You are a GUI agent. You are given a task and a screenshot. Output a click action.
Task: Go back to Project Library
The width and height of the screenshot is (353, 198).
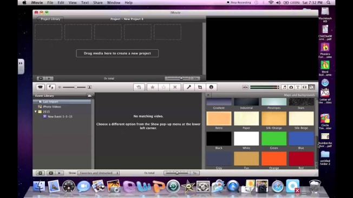pyautogui.click(x=50, y=19)
